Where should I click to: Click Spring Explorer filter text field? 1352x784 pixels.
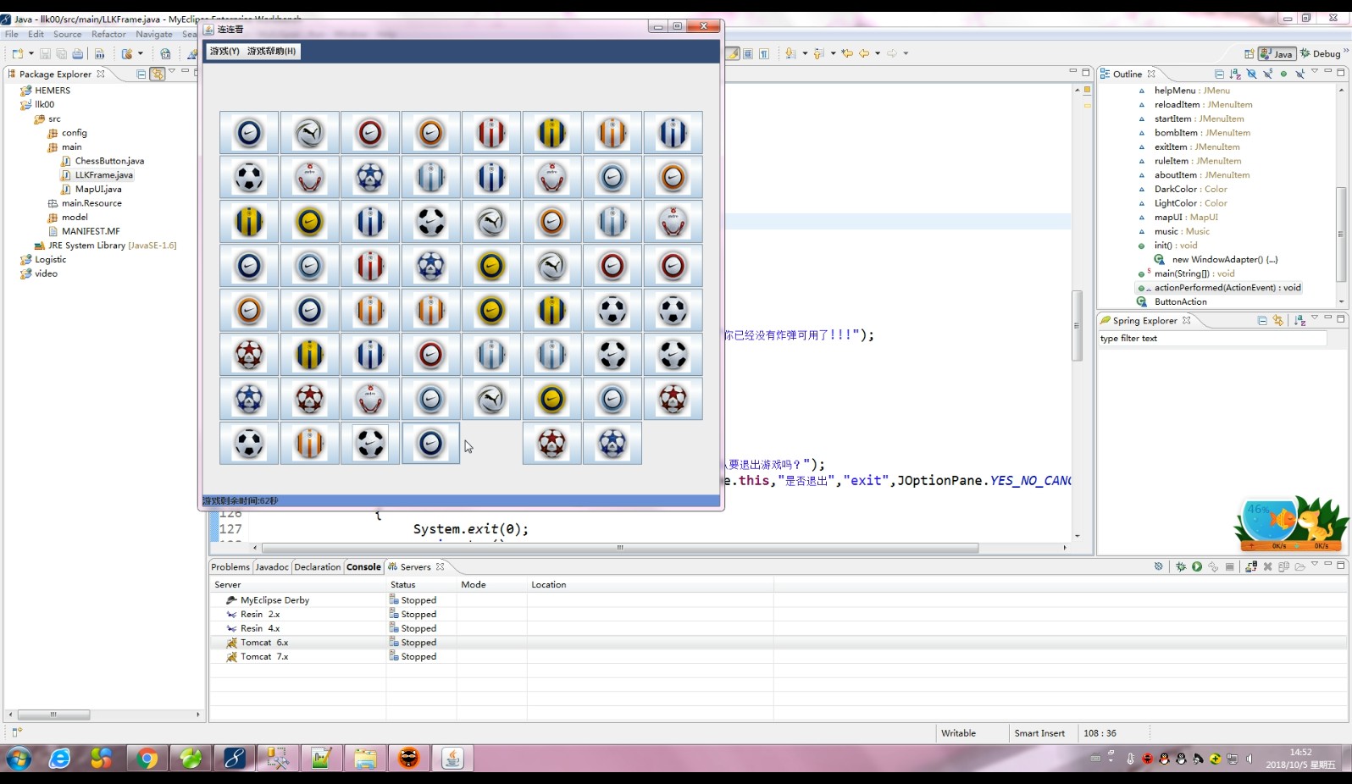pyautogui.click(x=1212, y=339)
